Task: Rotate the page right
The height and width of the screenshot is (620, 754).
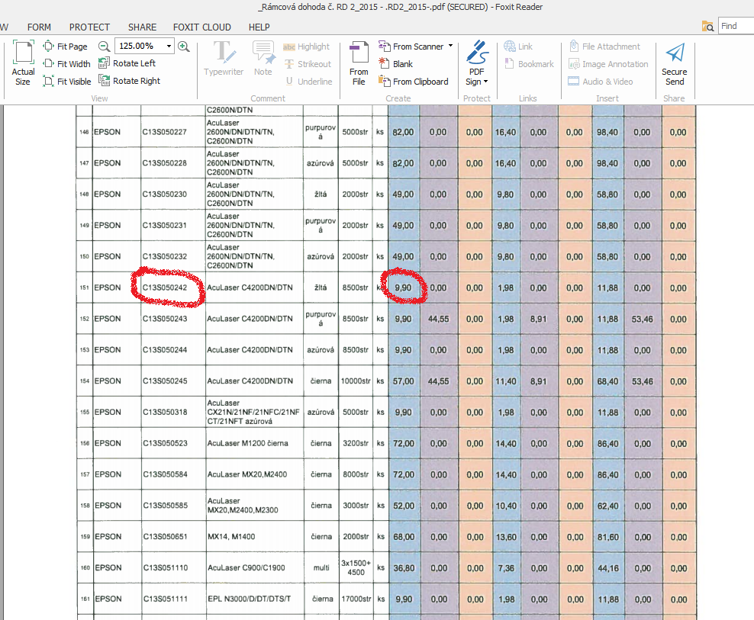Action: click(129, 81)
